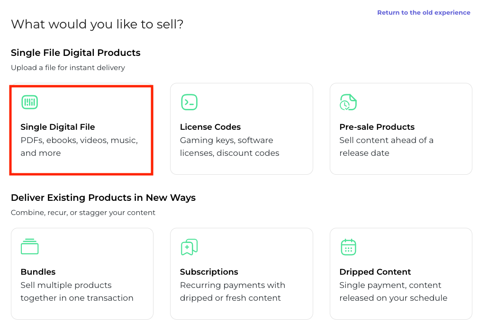Image resolution: width=488 pixels, height=332 pixels.
Task: Choose the "Dripped Content" card title
Action: (x=375, y=272)
